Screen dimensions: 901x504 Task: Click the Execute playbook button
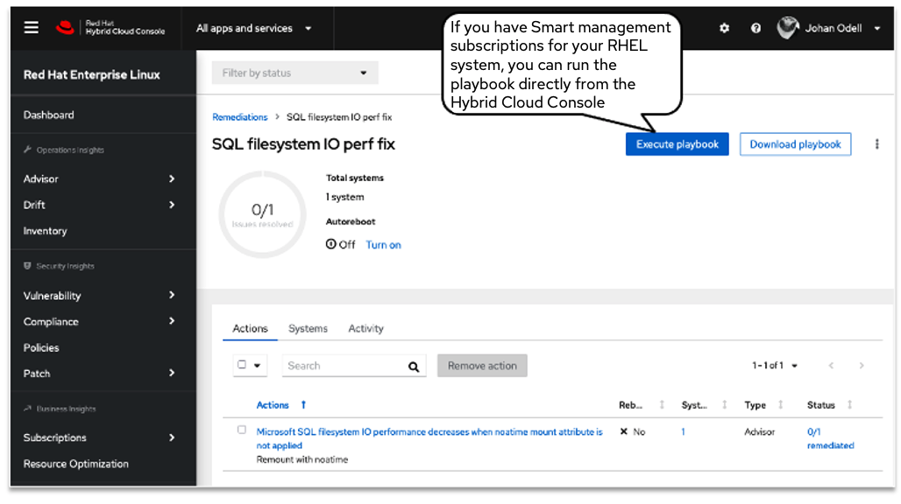[677, 144]
